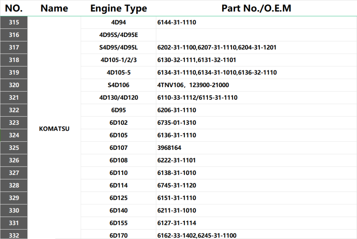The width and height of the screenshot is (357, 239).
Task: Click the 6D102 engine cell
Action: click(119, 122)
